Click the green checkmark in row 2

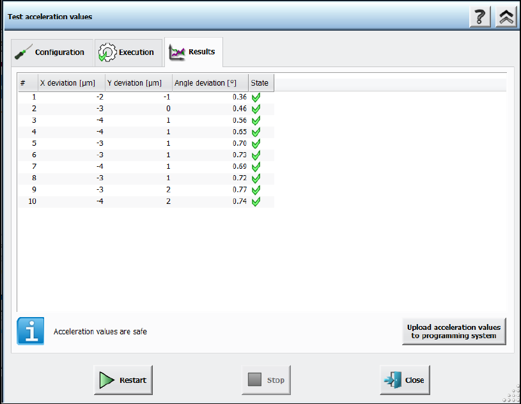(256, 109)
